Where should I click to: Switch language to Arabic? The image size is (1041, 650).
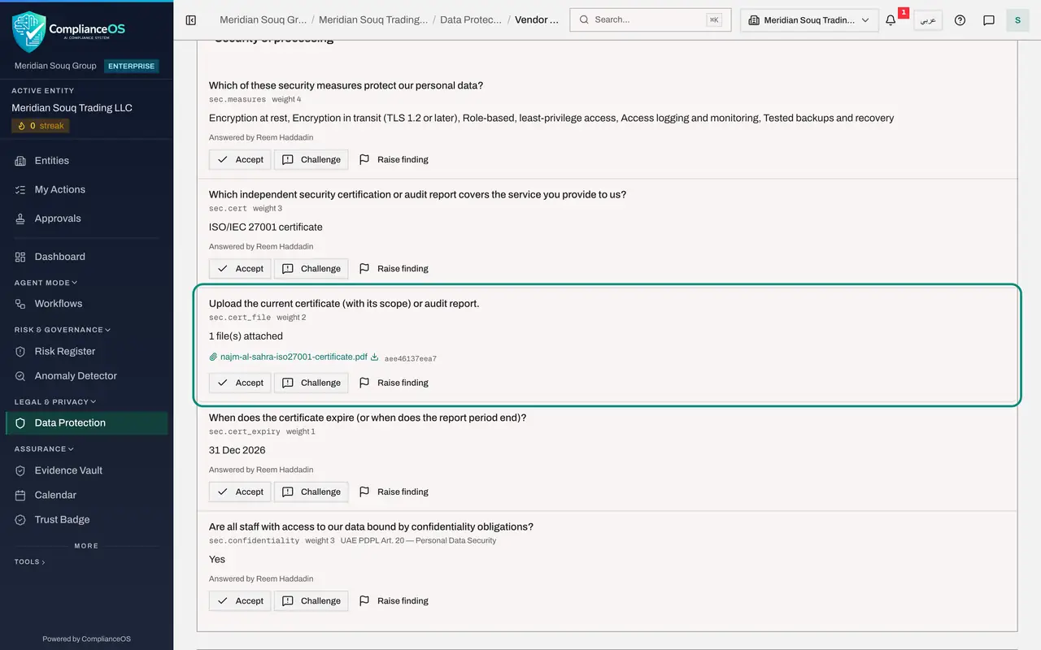[x=928, y=20]
